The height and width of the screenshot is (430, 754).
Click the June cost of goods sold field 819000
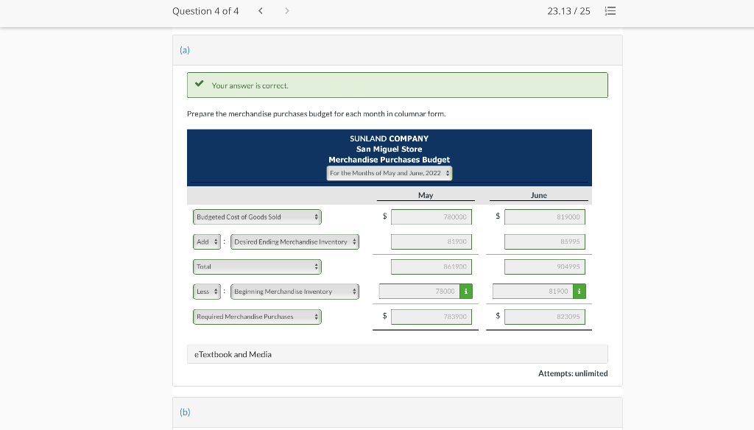tap(545, 217)
